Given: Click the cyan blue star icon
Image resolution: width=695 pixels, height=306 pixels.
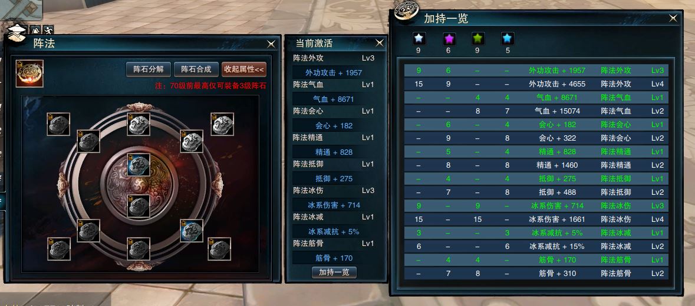Looking at the screenshot, I should tap(508, 38).
